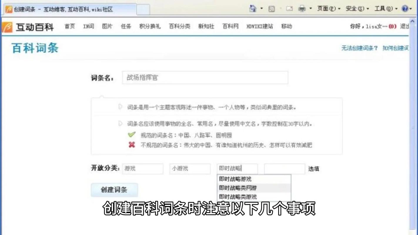Screen dimensions: 418x235
Task: Select the 创建词条 browser tab
Action: point(70,9)
